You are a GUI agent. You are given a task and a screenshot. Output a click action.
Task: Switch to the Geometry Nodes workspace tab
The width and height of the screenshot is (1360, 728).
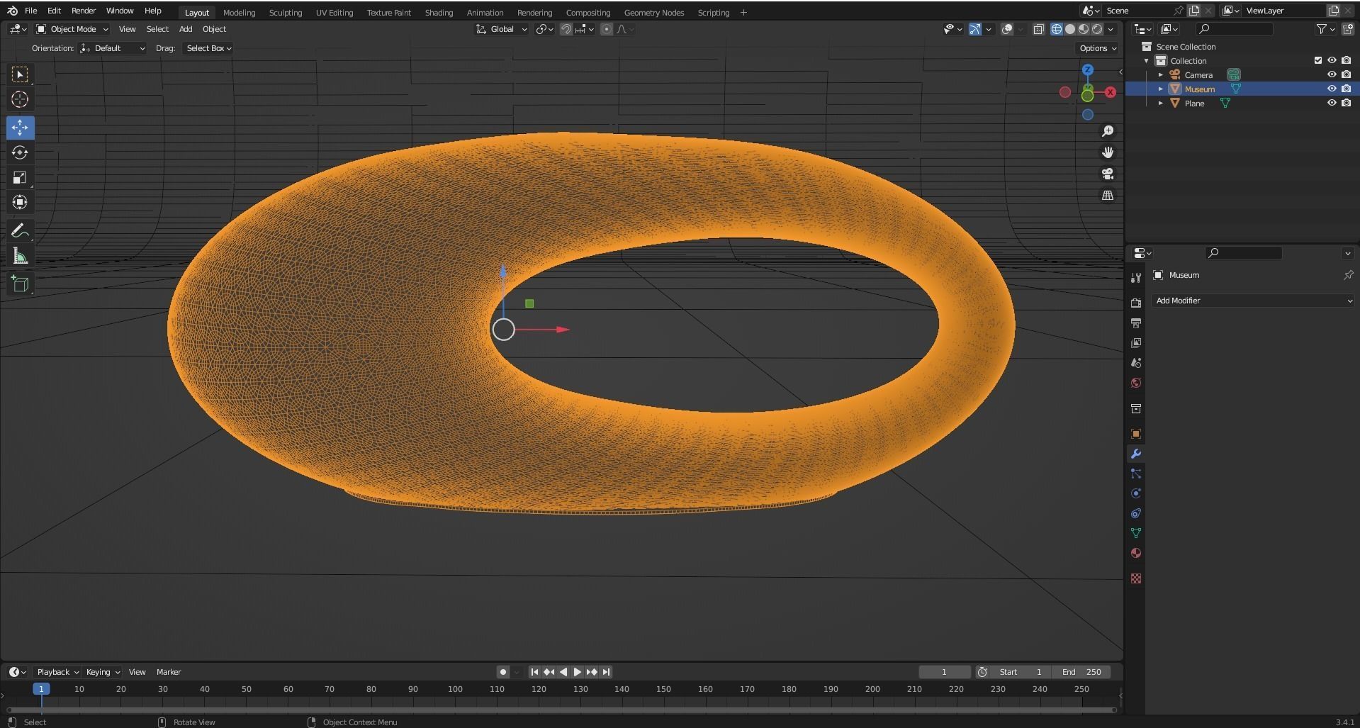[x=654, y=12]
